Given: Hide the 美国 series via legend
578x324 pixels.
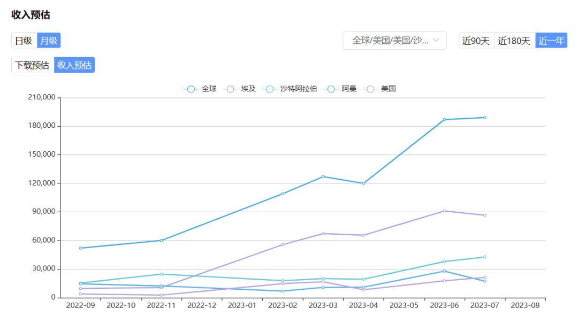Looking at the screenshot, I should pyautogui.click(x=380, y=89).
